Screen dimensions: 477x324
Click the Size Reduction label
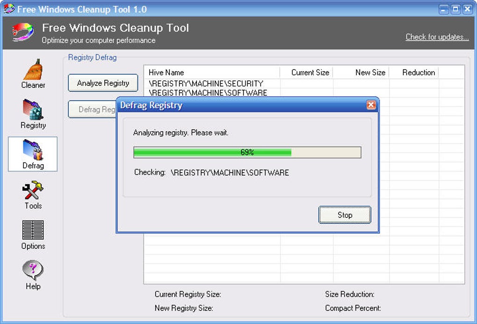349,294
